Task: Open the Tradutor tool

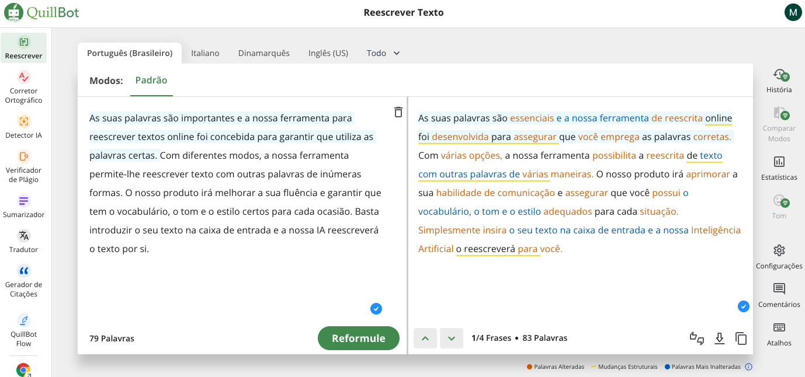Action: 23,240
